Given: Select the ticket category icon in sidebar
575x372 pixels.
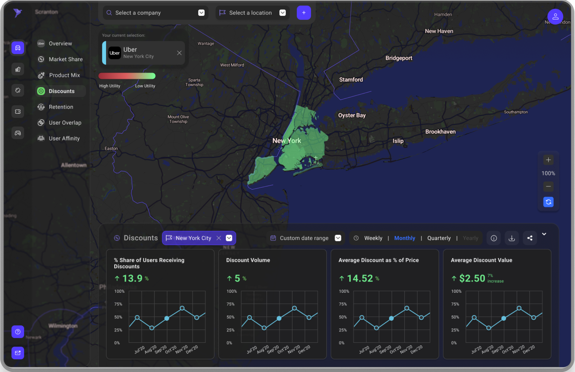Looking at the screenshot, I should click(18, 111).
